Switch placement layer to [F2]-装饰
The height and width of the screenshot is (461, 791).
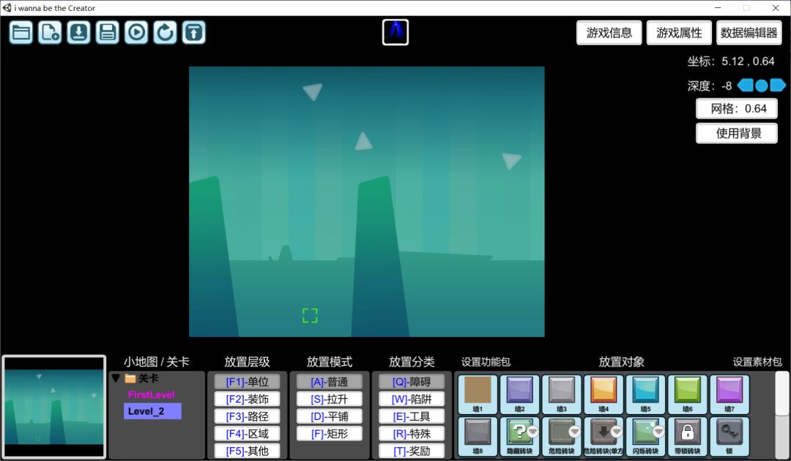pos(247,399)
